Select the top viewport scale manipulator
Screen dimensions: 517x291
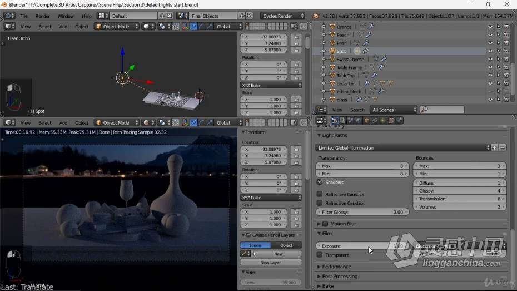click(210, 26)
